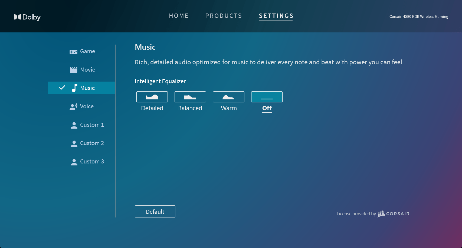Select the Music profile checkmark
This screenshot has width=462, height=248.
pos(62,88)
